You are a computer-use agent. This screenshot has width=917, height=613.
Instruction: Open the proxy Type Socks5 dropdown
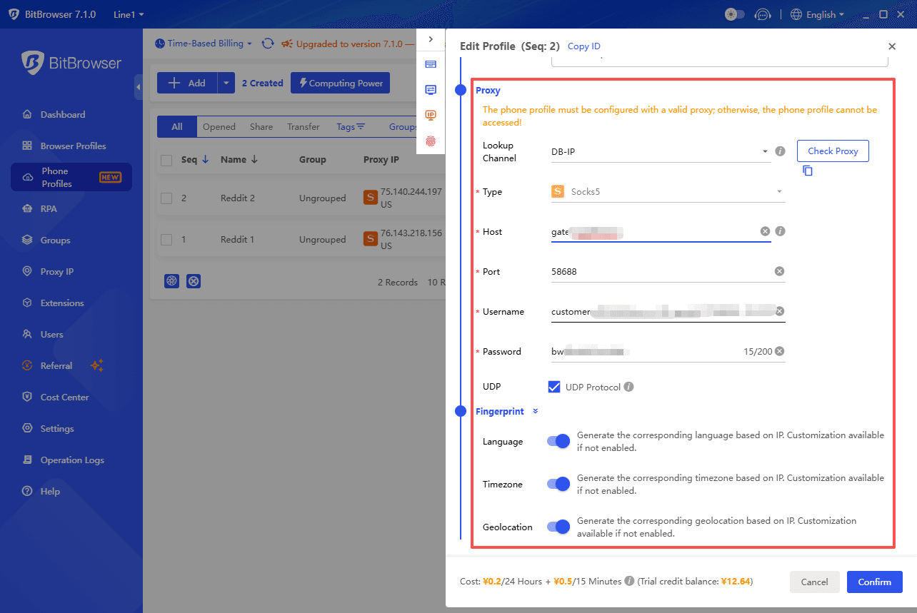click(x=668, y=191)
